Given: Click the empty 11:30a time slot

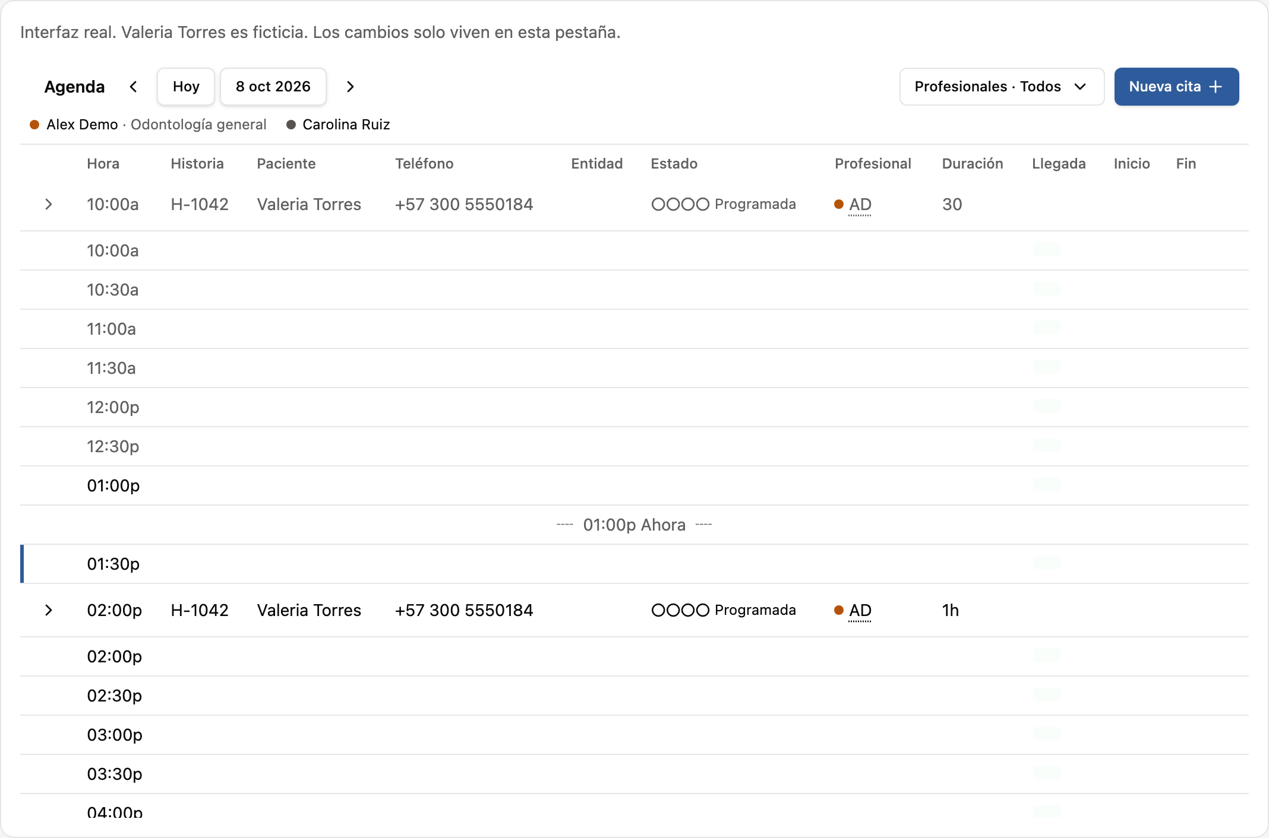Looking at the screenshot, I should point(634,368).
